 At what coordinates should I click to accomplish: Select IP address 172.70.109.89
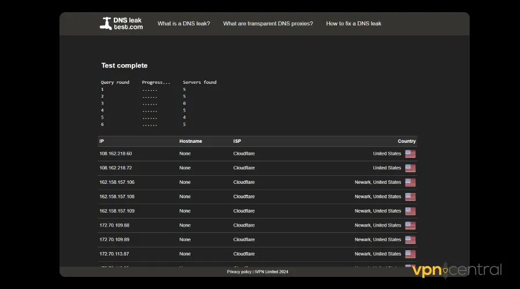coord(114,239)
